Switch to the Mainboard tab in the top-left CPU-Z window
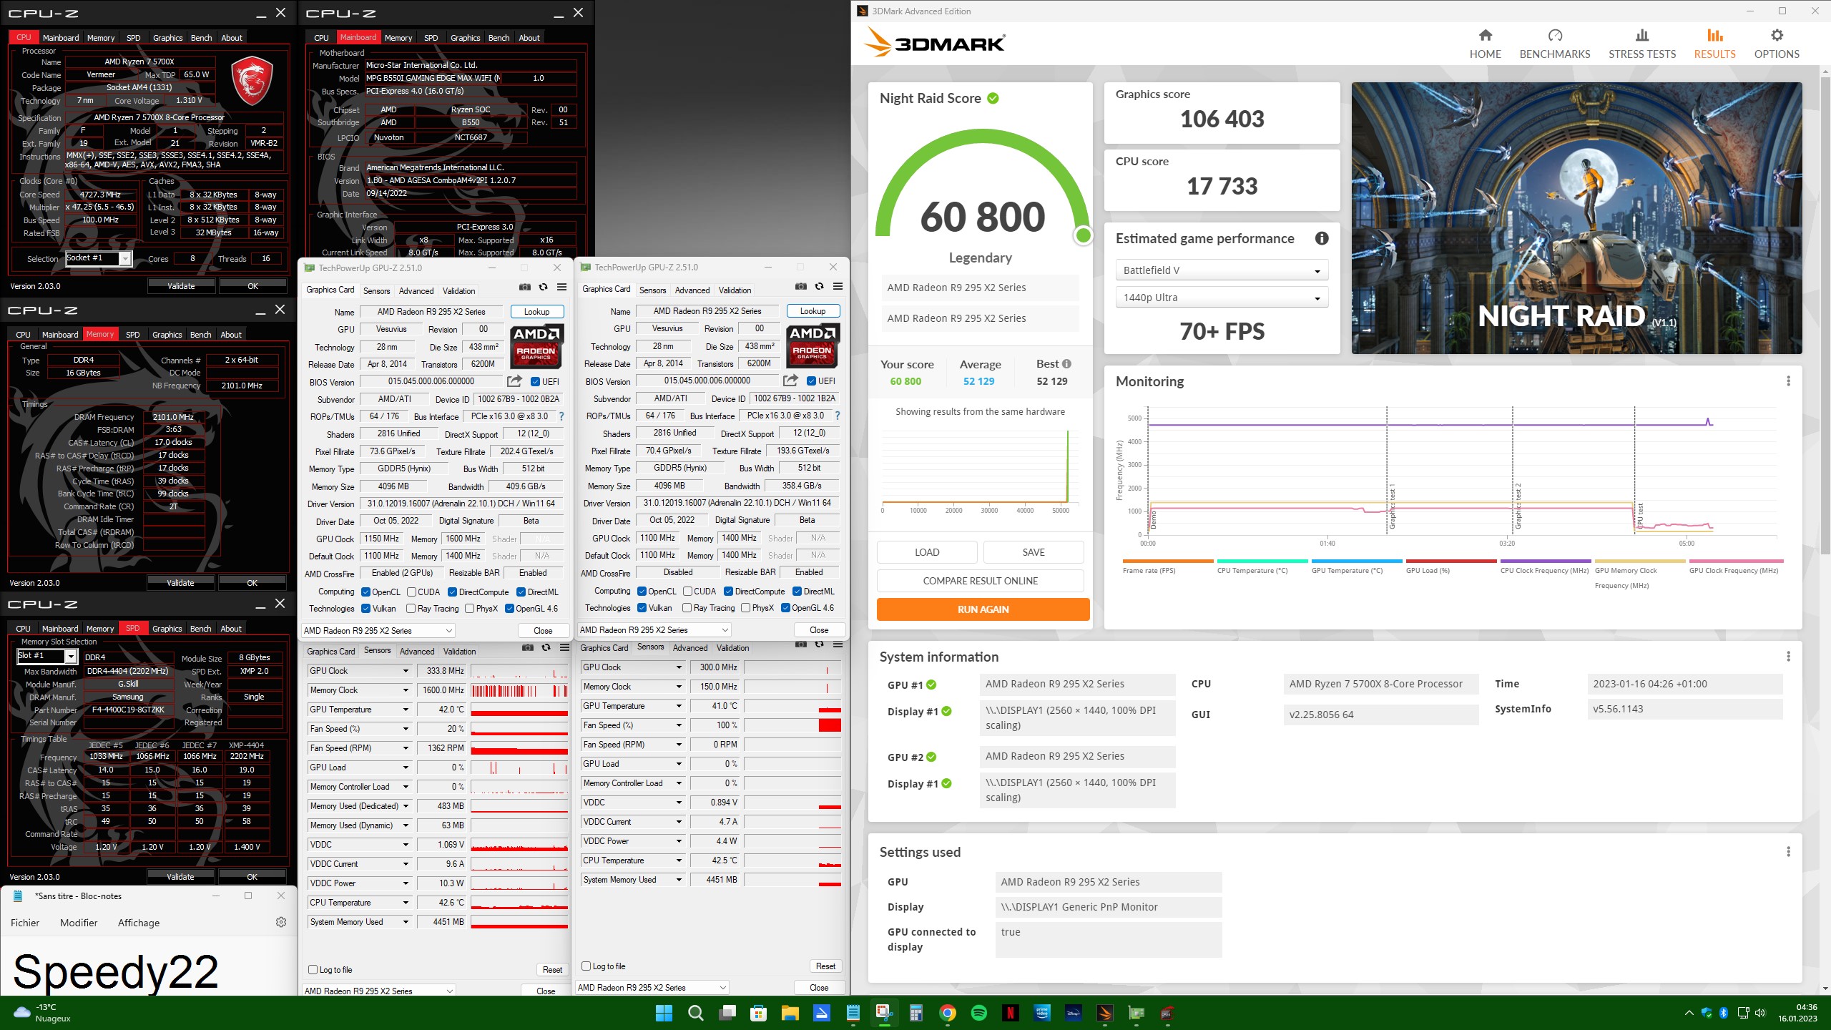1831x1030 pixels. (61, 38)
